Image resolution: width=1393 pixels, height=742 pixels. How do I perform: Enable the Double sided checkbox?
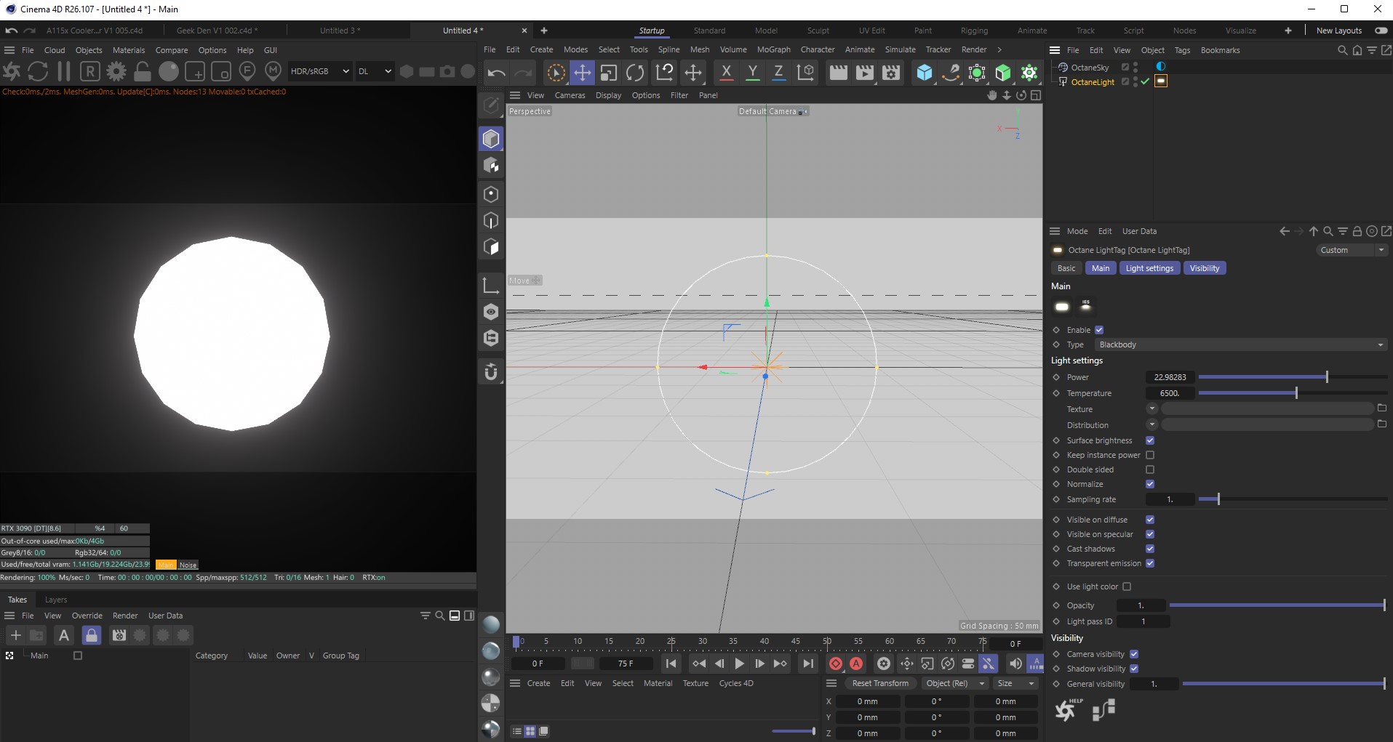pyautogui.click(x=1150, y=469)
